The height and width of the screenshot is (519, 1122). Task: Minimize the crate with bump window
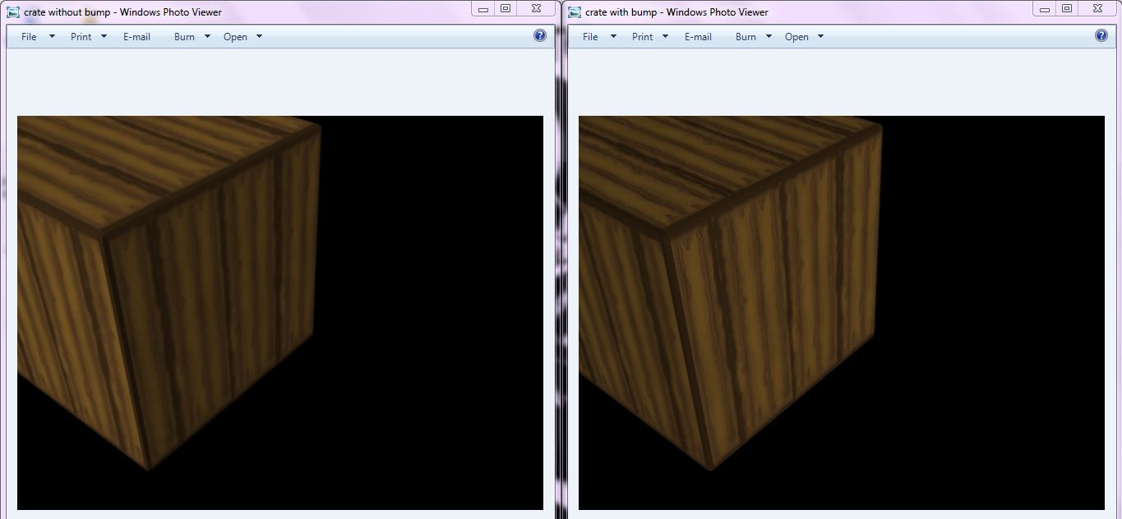click(x=1045, y=8)
